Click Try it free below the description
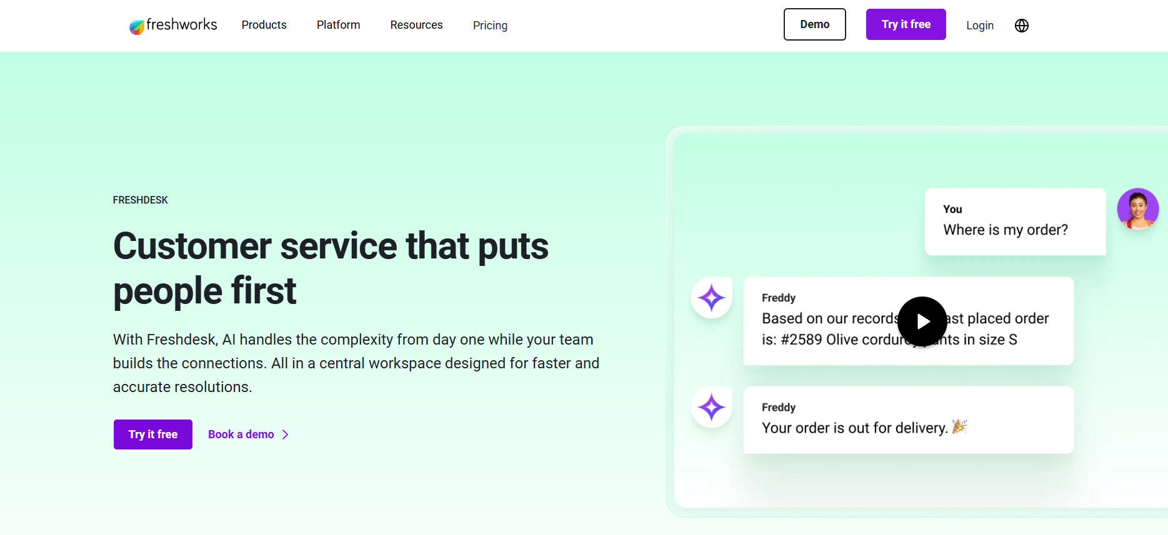Viewport: 1168px width, 535px height. (153, 434)
